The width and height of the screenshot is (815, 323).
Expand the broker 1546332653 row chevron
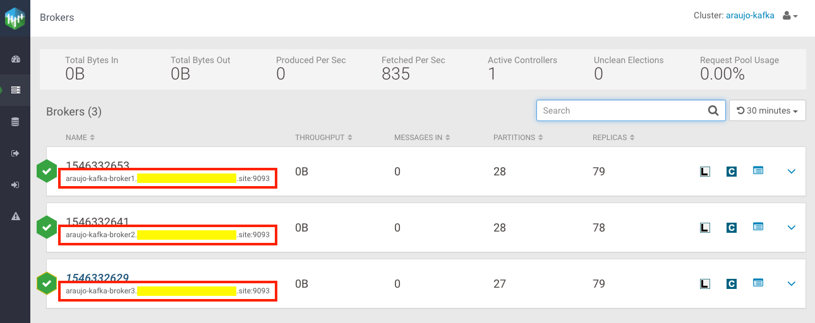[791, 171]
